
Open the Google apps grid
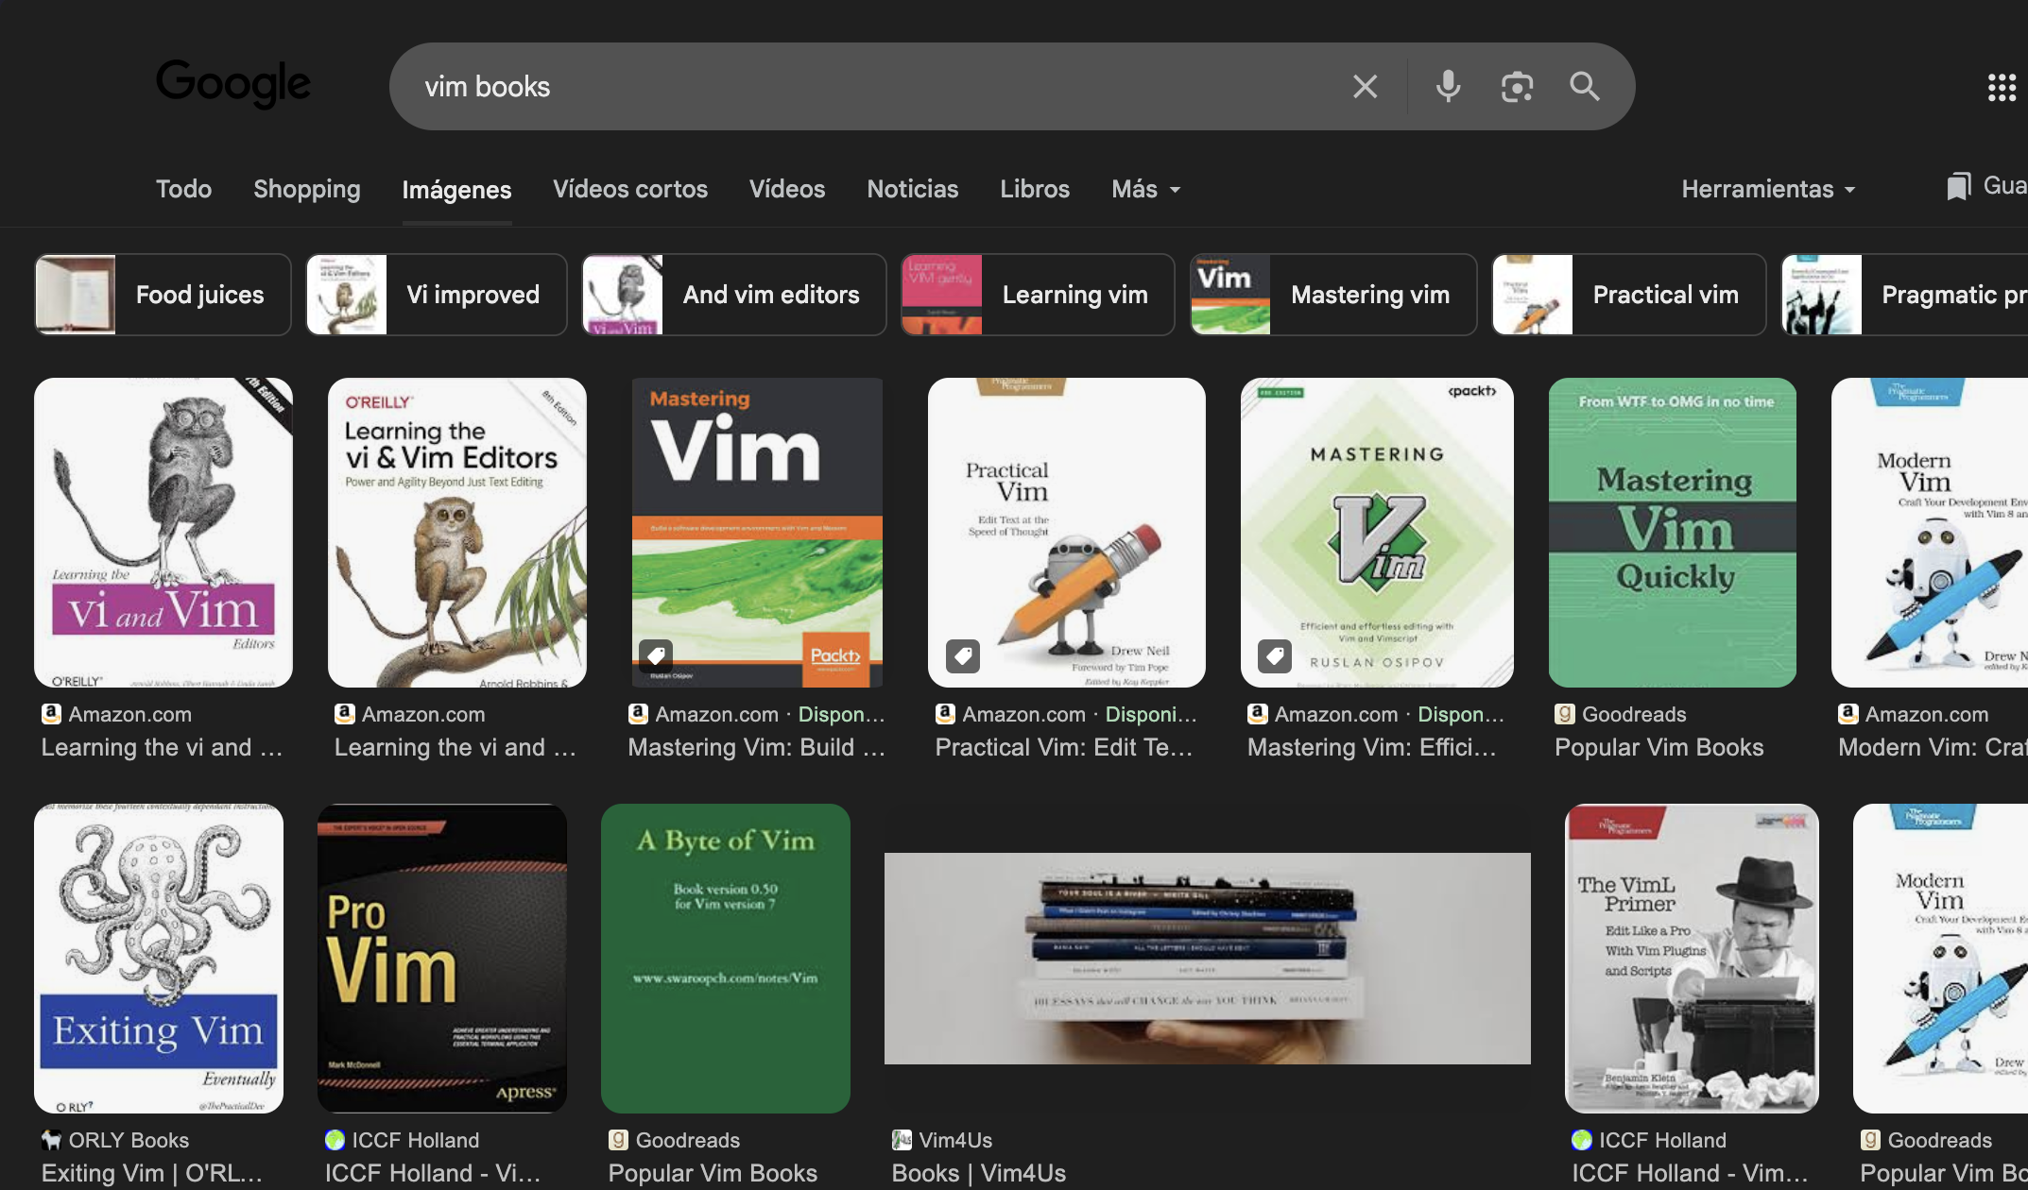[2002, 86]
